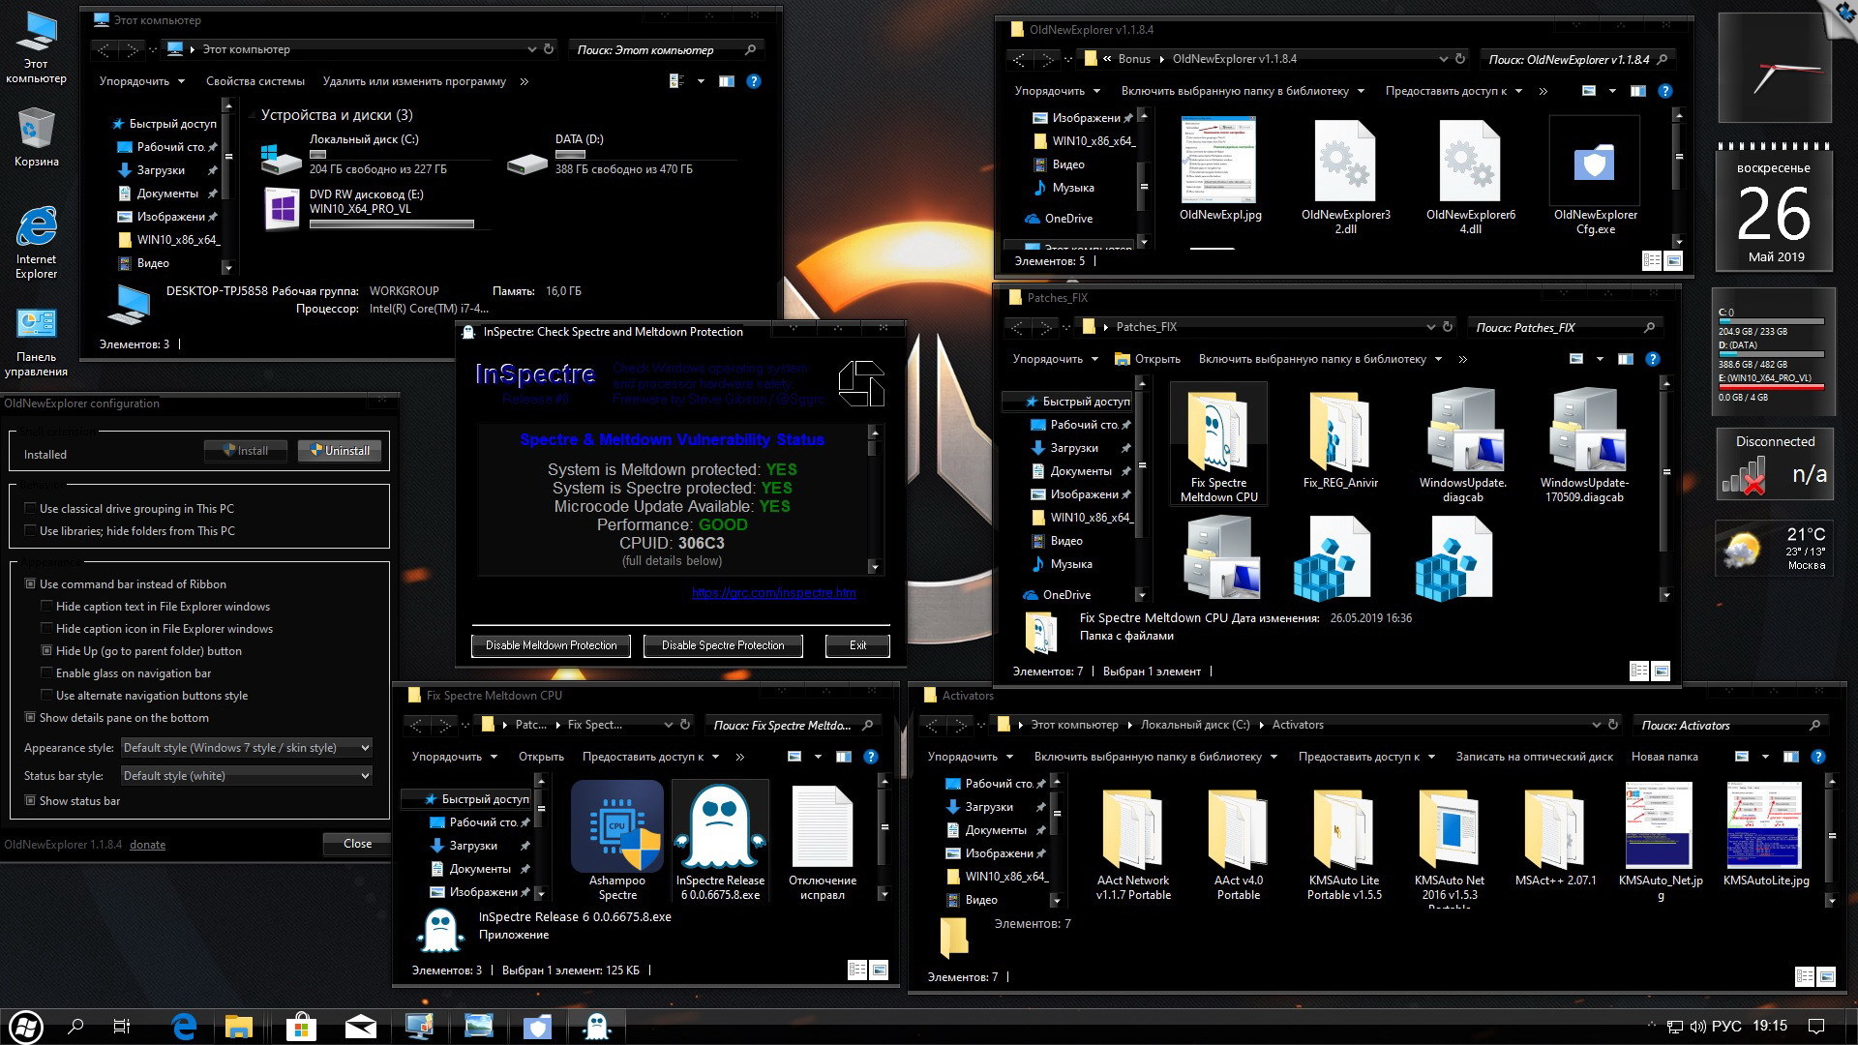
Task: Open view options dropdown in Этот компьютер window
Action: 701,81
